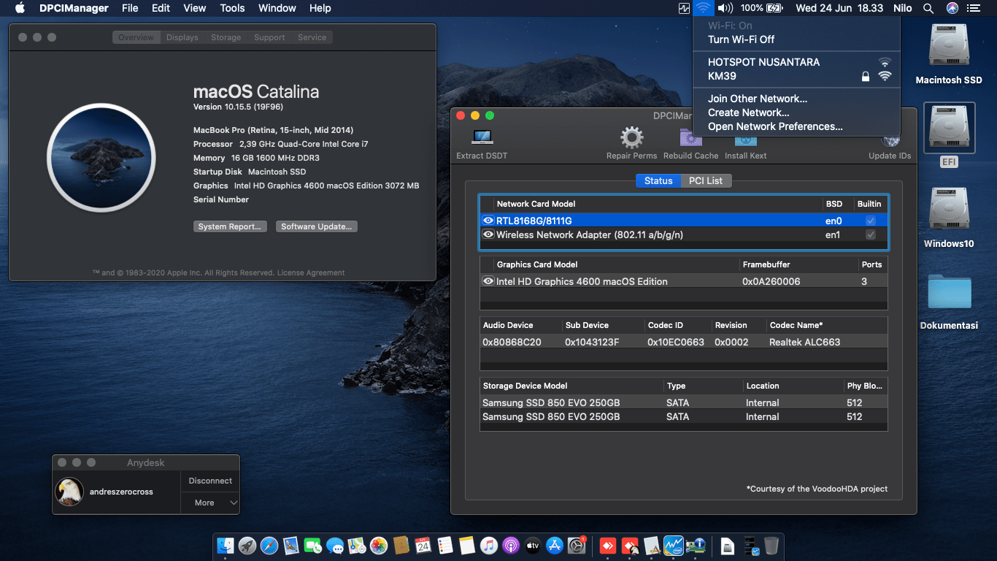
Task: Click the Trash icon in the Dock
Action: click(x=771, y=545)
